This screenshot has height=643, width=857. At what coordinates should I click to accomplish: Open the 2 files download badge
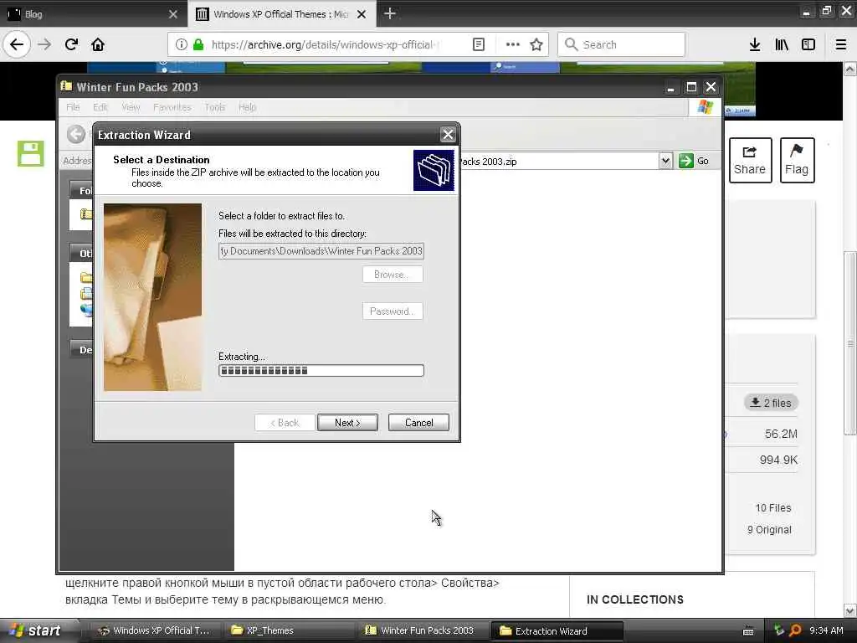tap(771, 403)
